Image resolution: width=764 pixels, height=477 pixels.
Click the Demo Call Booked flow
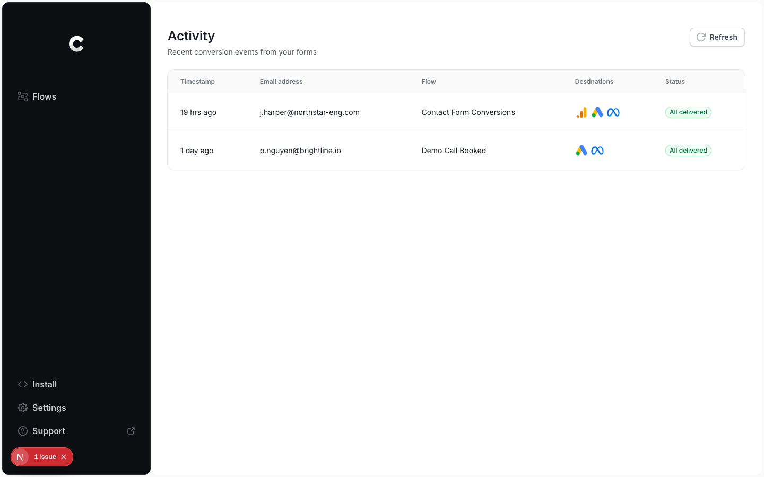454,151
